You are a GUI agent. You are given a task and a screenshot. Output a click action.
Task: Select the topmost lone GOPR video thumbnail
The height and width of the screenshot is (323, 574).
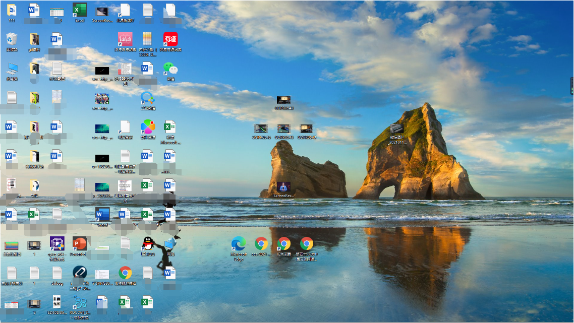(x=283, y=100)
